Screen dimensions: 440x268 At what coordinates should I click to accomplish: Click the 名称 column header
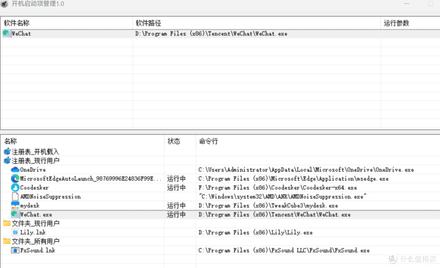pos(10,141)
